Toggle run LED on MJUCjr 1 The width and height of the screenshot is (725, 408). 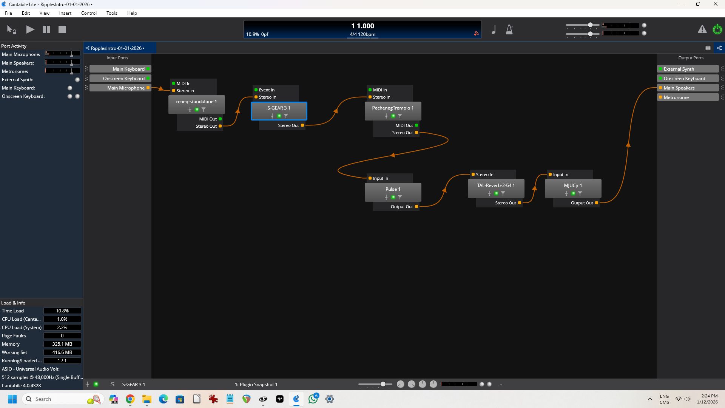573,193
